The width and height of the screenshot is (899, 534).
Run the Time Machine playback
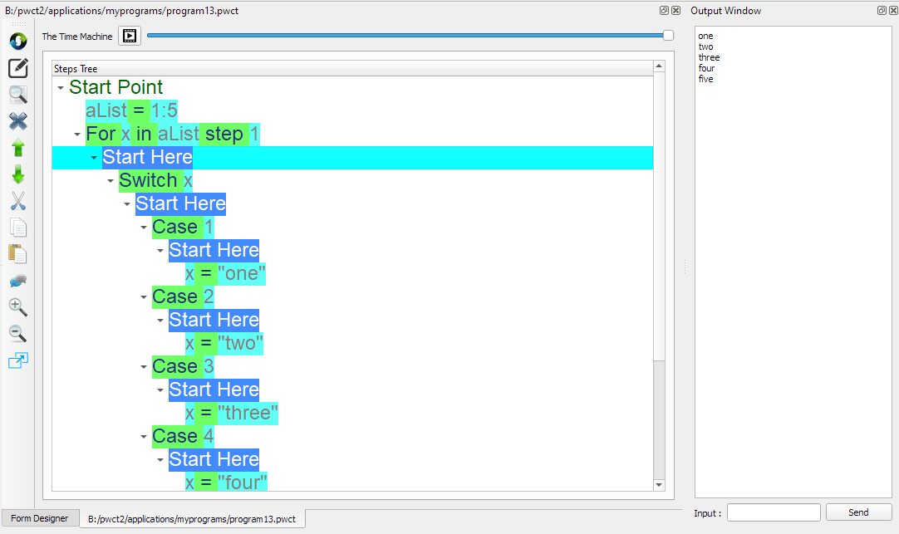tap(129, 36)
